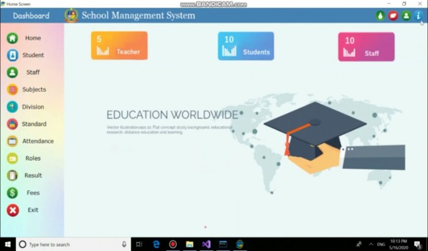Click the ENG language indicator

pos(381,245)
